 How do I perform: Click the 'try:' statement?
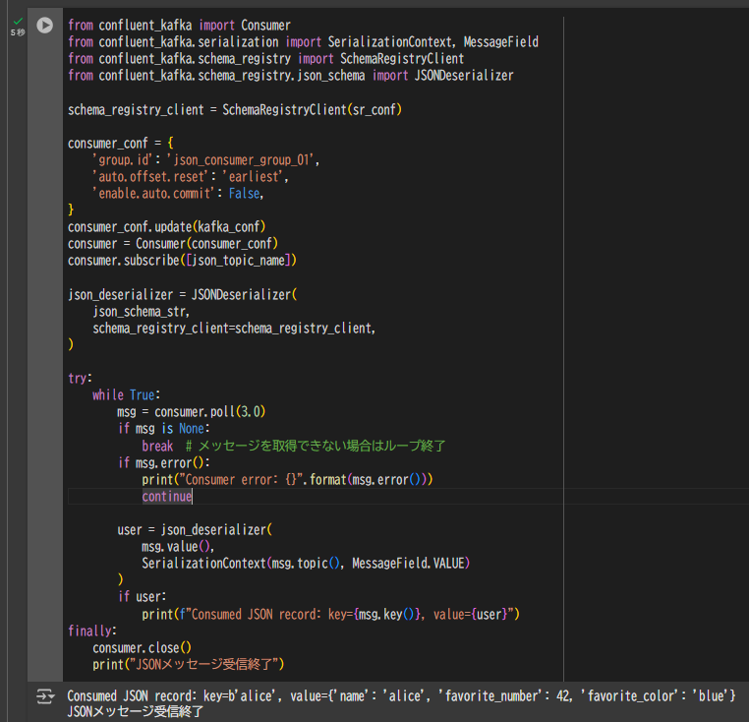[80, 378]
